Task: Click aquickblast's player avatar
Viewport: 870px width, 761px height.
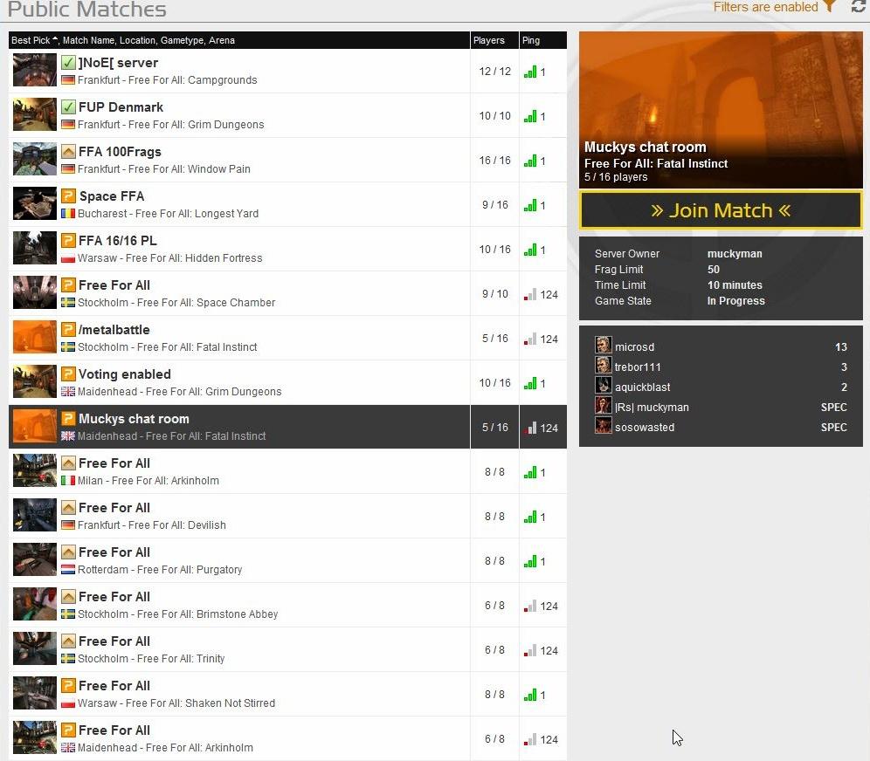Action: tap(603, 385)
